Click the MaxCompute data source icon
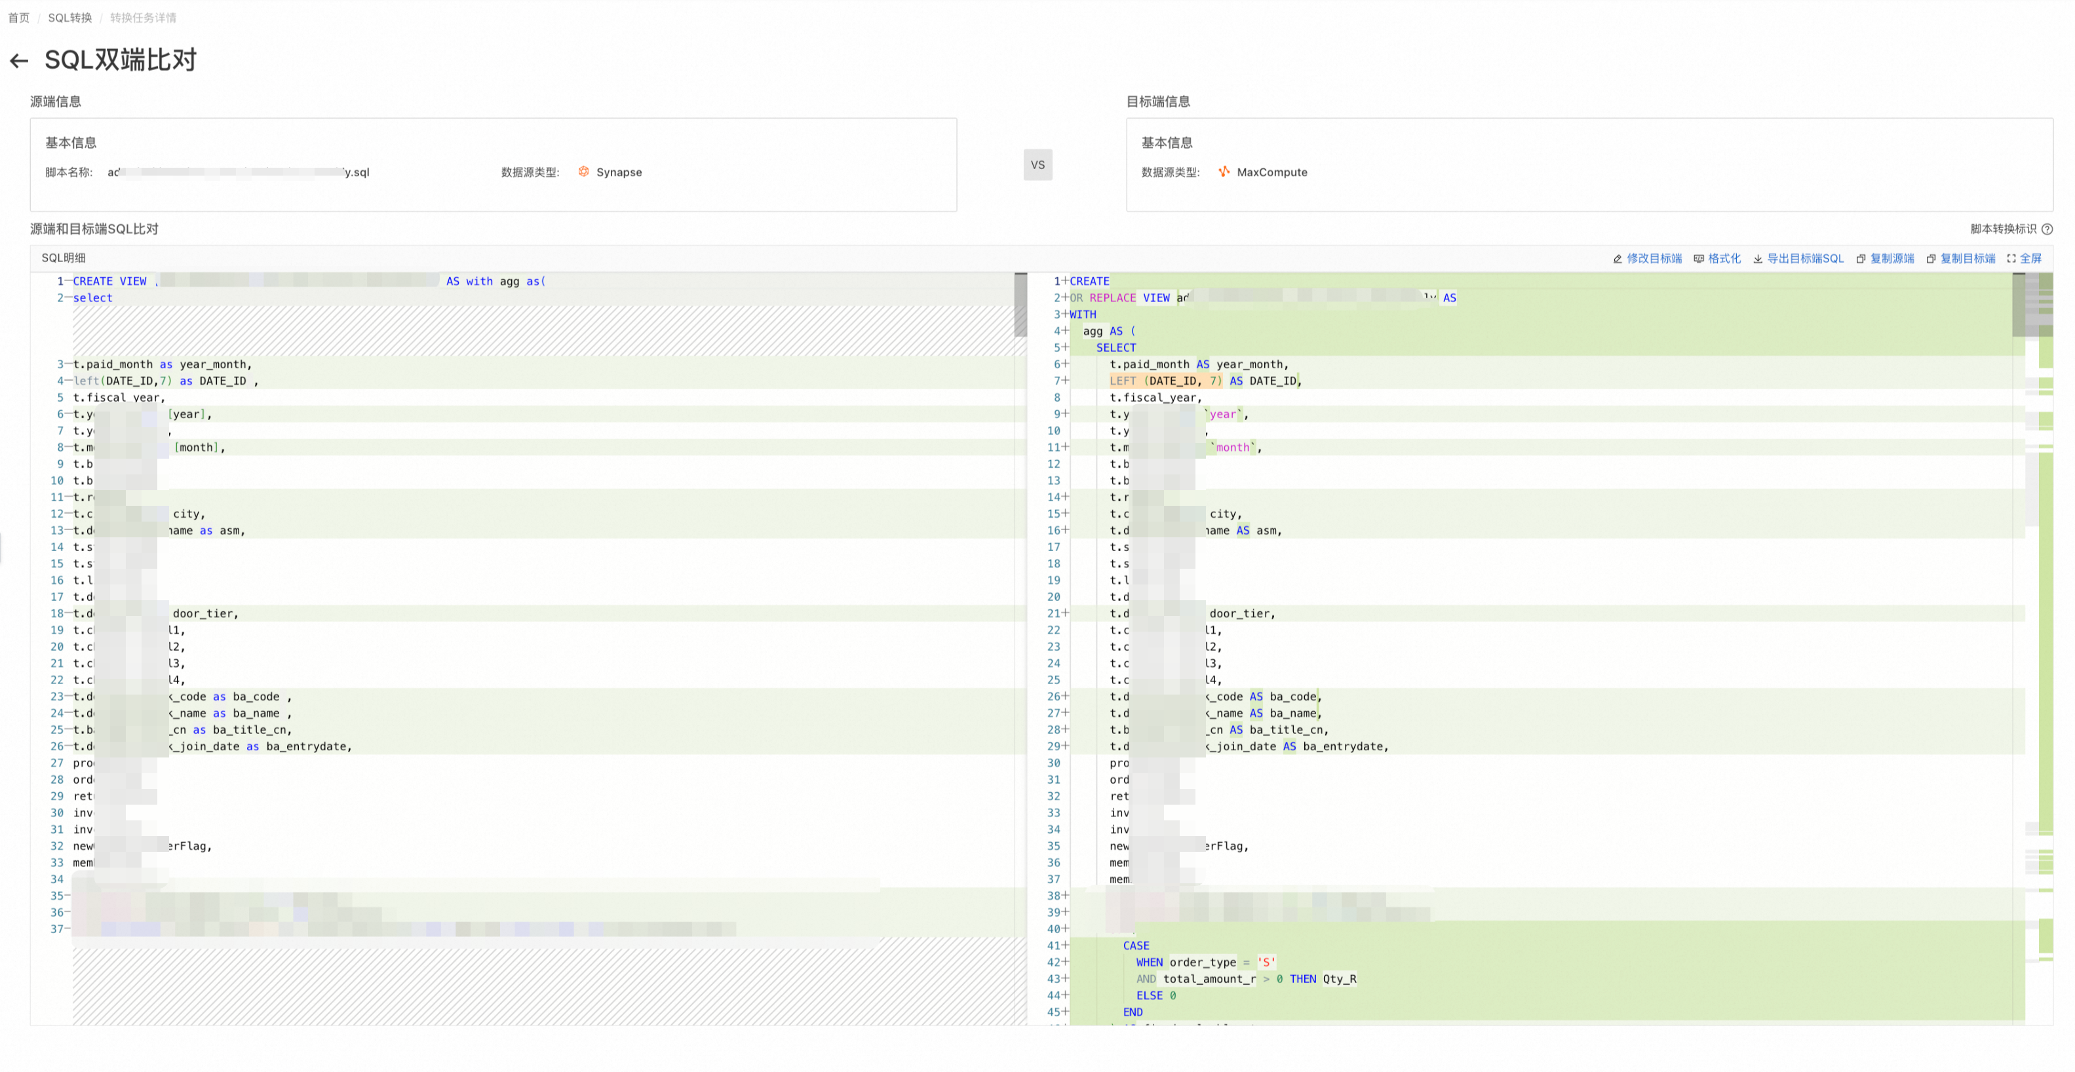The width and height of the screenshot is (2075, 1072). [1224, 172]
